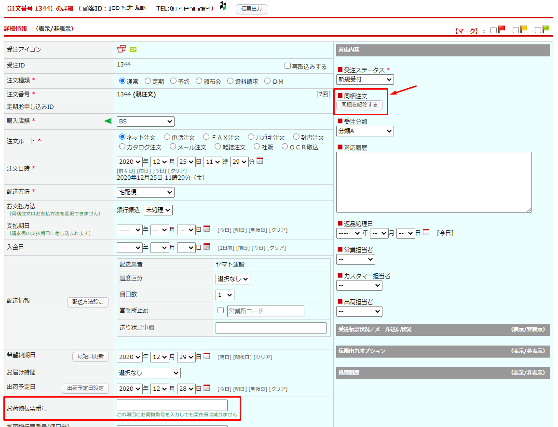Click the green icon next to TEL

pos(223,6)
